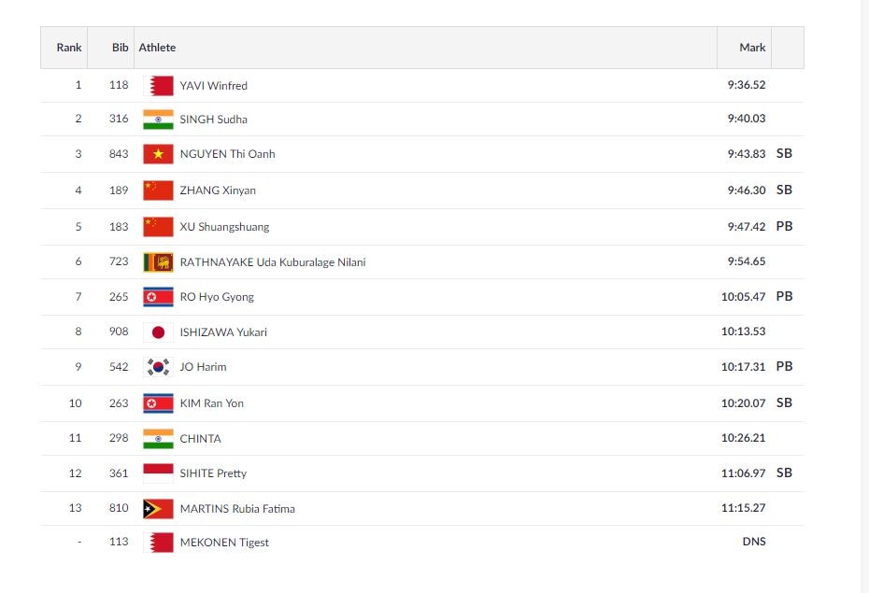Click winning mark 9:36.52
This screenshot has height=593, width=869.
(x=746, y=85)
